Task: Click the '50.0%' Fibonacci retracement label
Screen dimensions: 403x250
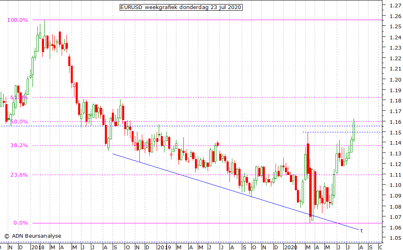Action: pos(19,122)
